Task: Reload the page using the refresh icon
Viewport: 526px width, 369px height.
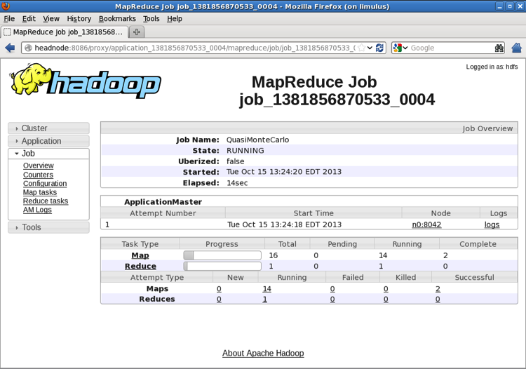Action: [x=380, y=48]
